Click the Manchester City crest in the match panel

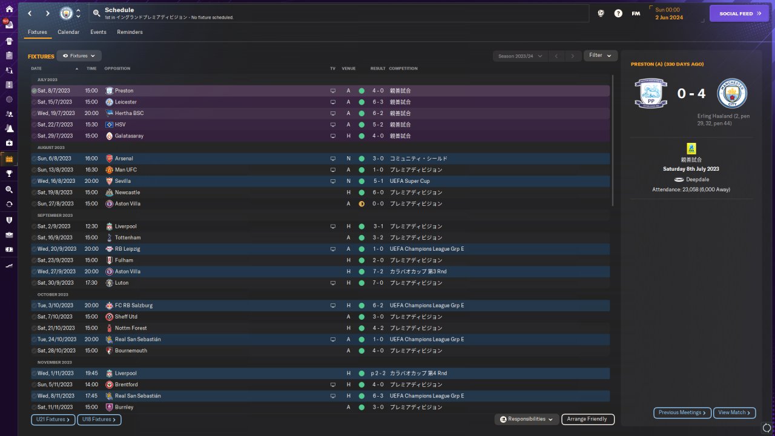pos(732,94)
